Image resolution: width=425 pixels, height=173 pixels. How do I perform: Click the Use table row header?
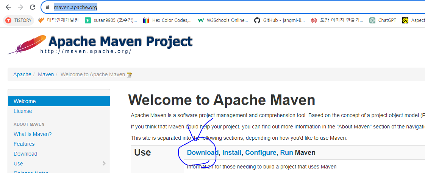142,153
